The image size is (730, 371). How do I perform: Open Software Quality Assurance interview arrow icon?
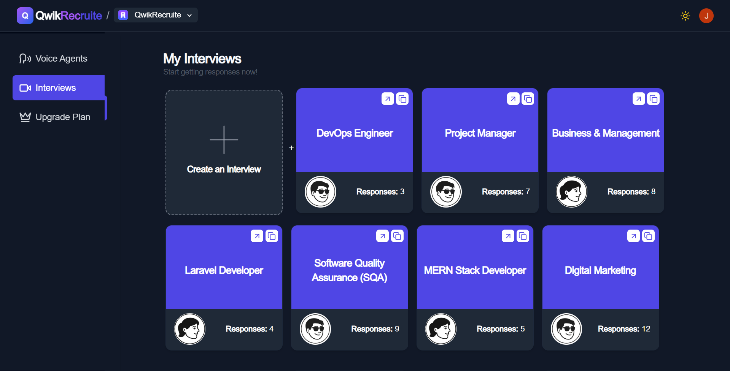coord(382,236)
